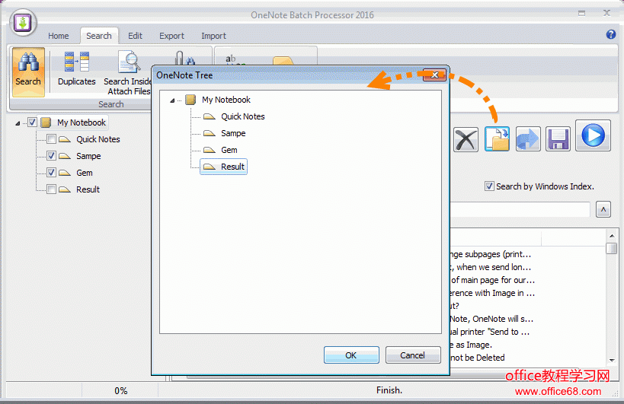624x404 pixels.
Task: Select Result in dialog tree
Action: [233, 167]
